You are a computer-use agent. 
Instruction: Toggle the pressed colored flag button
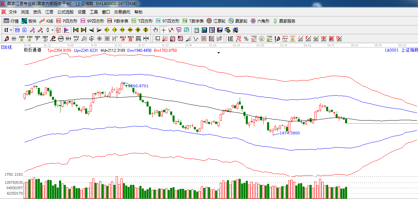tap(66, 30)
